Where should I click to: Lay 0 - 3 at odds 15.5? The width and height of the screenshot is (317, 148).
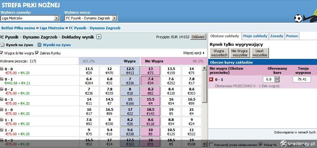[x=151, y=101]
